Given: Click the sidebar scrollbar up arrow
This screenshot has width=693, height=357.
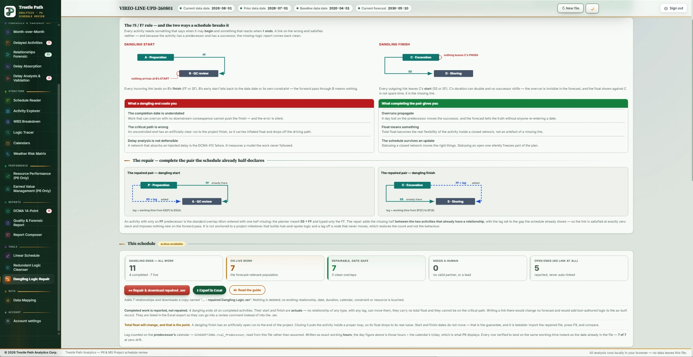Looking at the screenshot, I should (x=59, y=24).
